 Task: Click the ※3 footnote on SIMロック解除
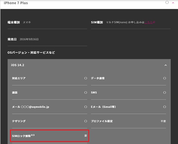pos(33,135)
